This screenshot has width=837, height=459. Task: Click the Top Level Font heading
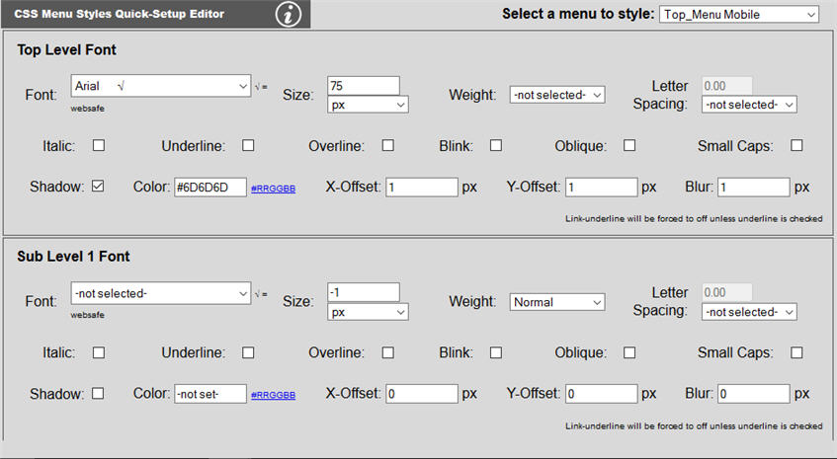point(67,50)
